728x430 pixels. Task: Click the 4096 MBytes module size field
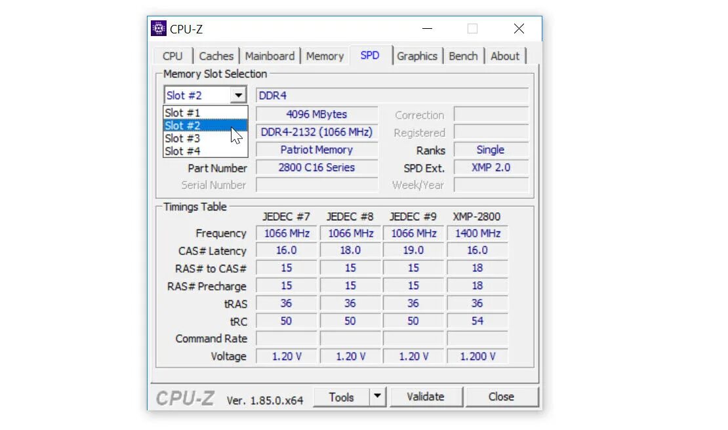tap(317, 115)
